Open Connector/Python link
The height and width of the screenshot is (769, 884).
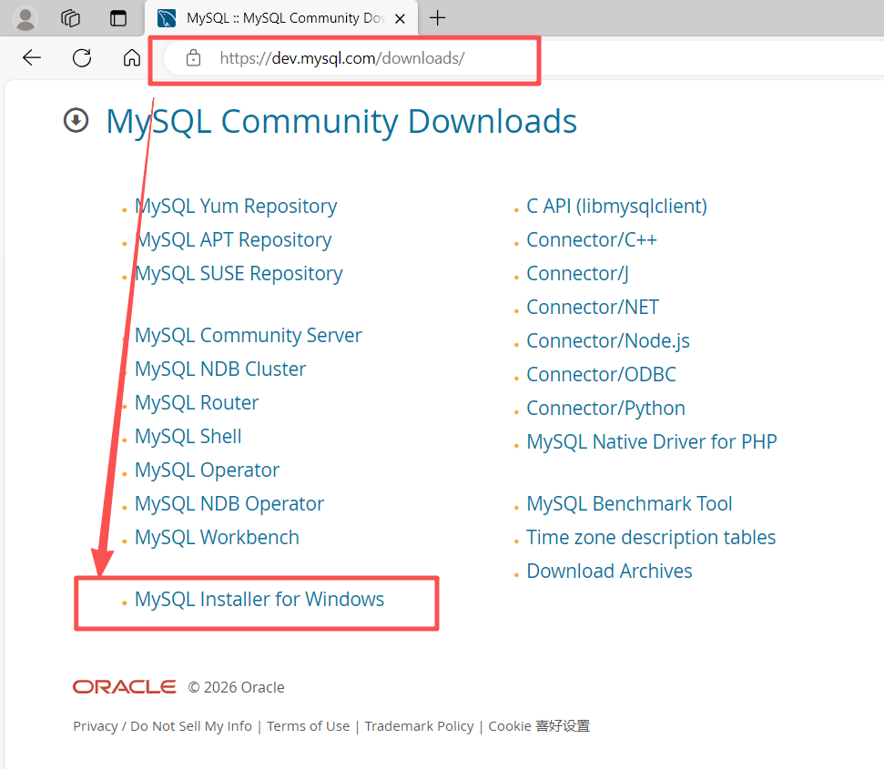point(606,409)
